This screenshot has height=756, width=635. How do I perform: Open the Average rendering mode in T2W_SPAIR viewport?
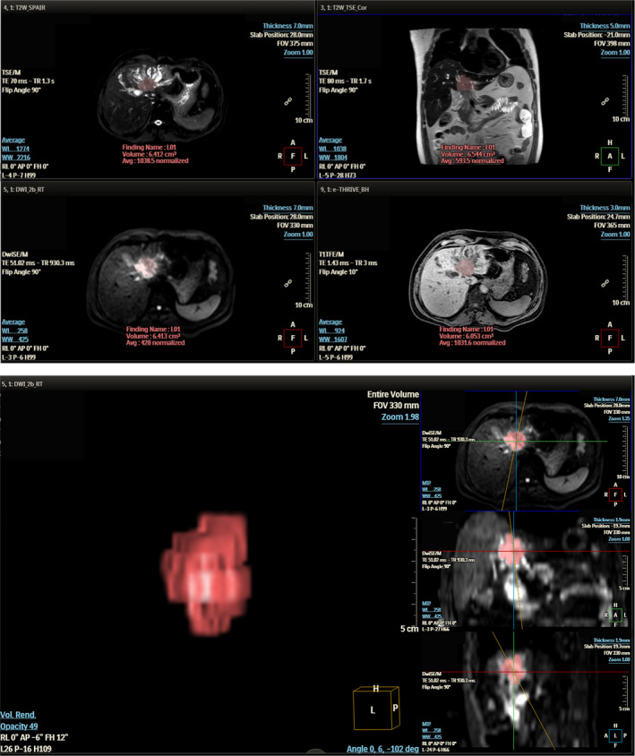(x=13, y=140)
